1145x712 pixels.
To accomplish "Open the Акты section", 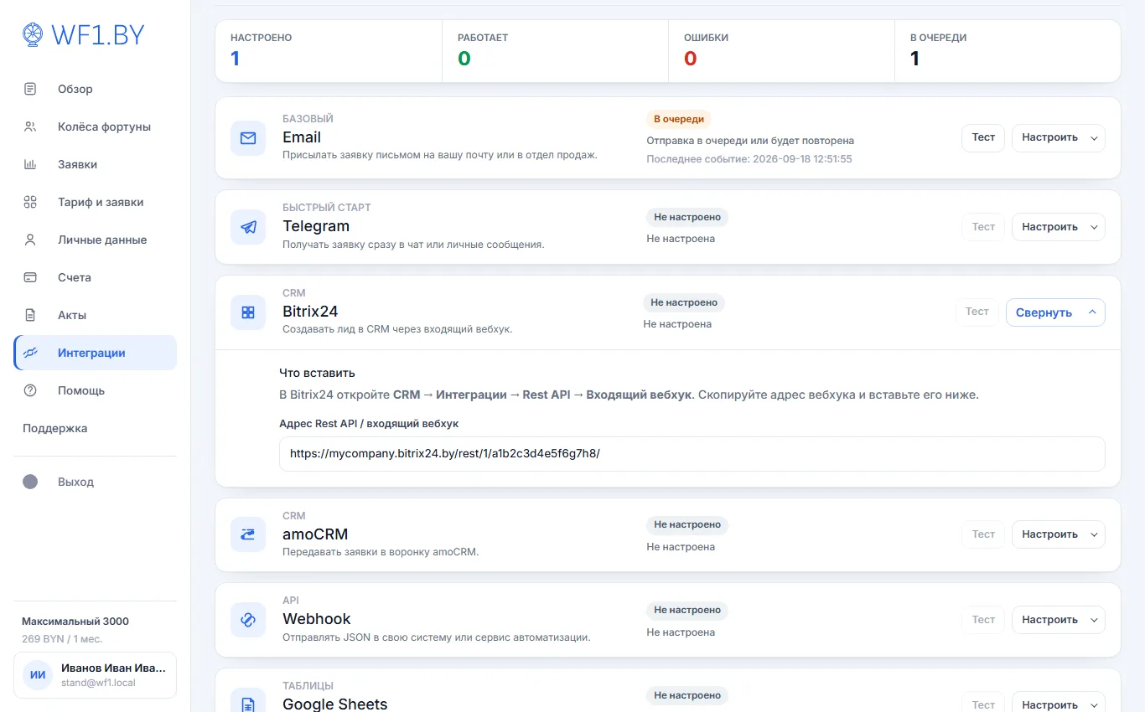I will [96, 315].
